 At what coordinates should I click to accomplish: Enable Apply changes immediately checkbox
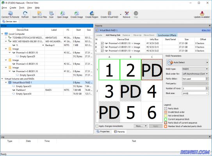[97, 126]
